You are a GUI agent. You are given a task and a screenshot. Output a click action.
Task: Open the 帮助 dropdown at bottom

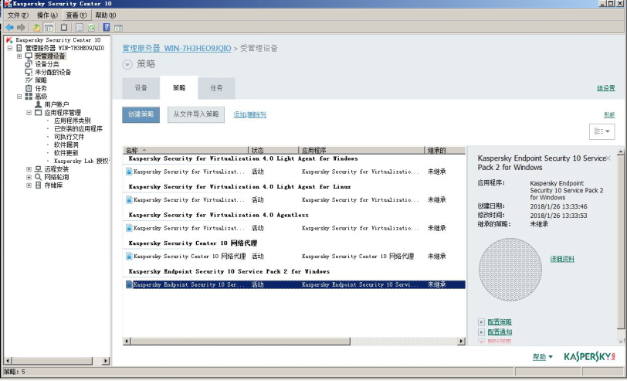click(x=543, y=357)
